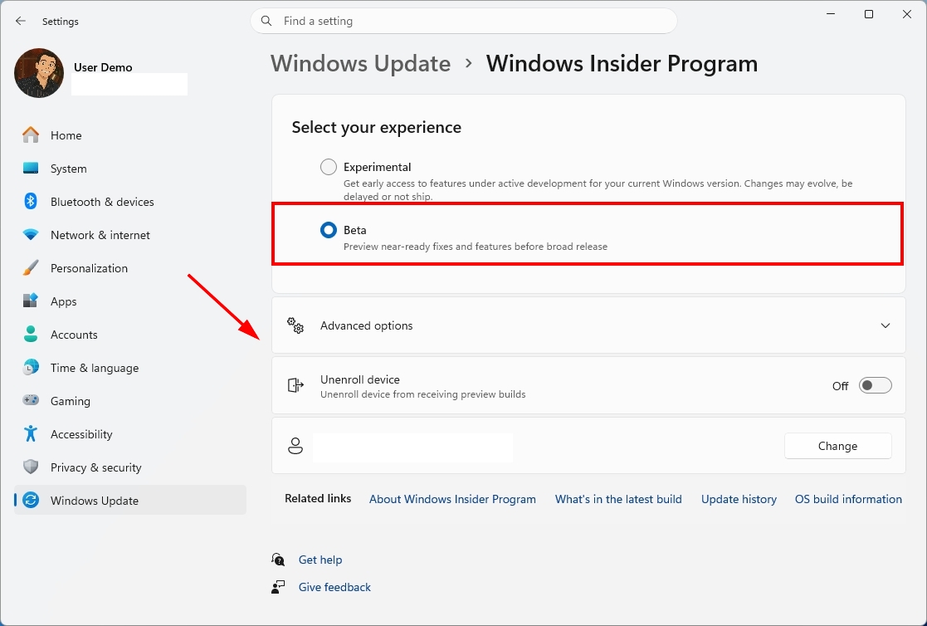Click the Unenroll device exit icon

(295, 385)
